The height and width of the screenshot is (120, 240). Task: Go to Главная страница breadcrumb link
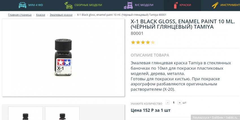click(20, 15)
